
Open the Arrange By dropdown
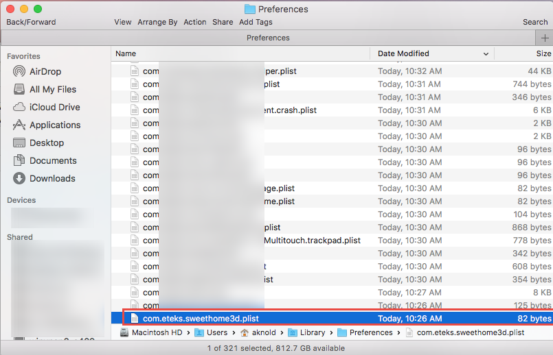click(157, 22)
